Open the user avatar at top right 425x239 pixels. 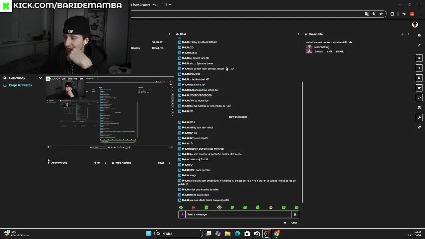pos(415,25)
